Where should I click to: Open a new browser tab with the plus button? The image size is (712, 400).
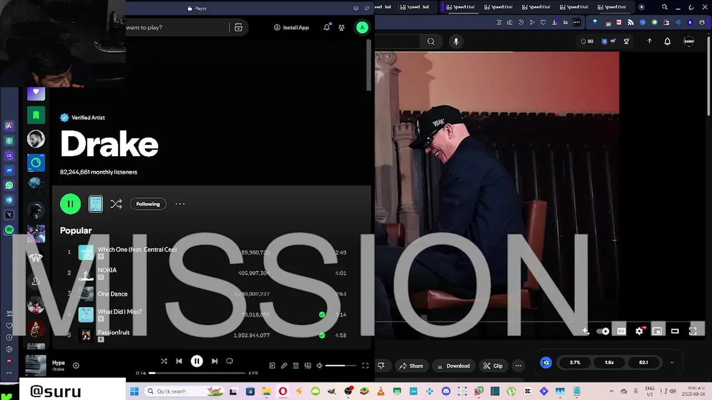[x=641, y=7]
